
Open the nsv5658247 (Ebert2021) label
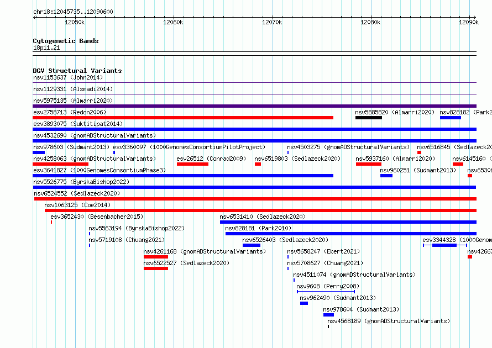click(x=323, y=251)
